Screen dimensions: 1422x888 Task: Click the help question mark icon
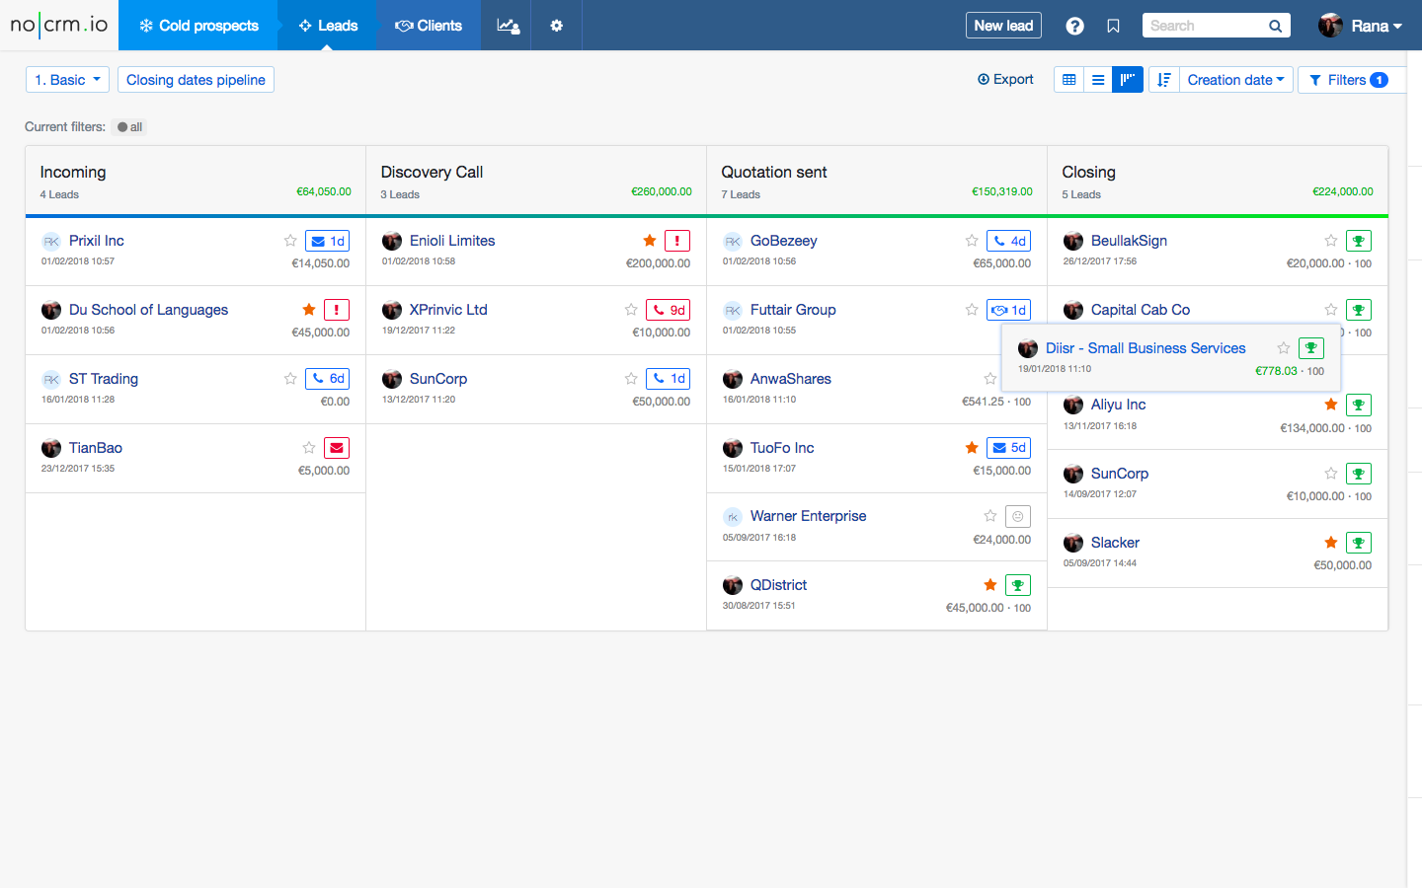tap(1074, 26)
